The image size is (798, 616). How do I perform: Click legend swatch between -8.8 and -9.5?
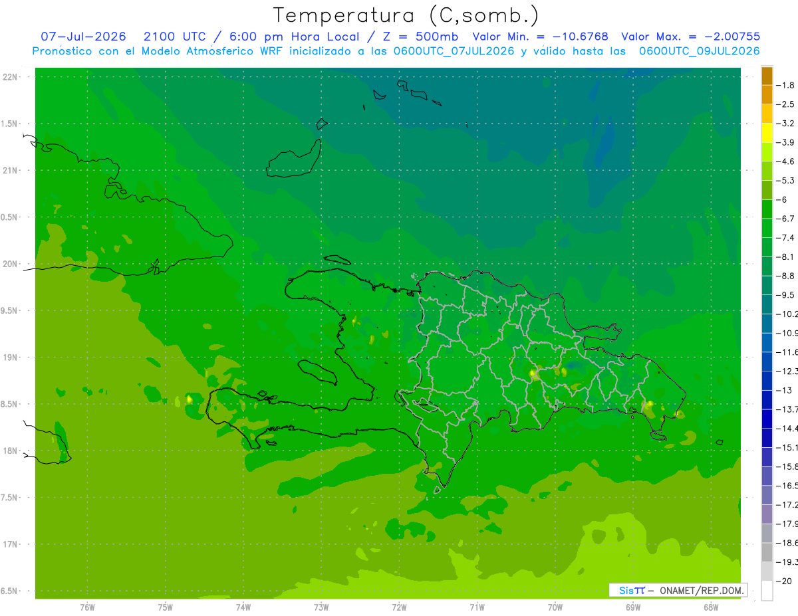[x=767, y=285]
